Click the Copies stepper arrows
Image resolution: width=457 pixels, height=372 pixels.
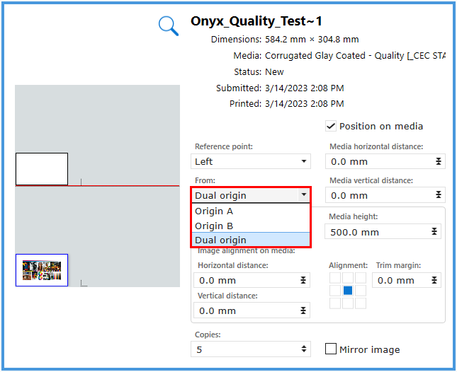[304, 349]
